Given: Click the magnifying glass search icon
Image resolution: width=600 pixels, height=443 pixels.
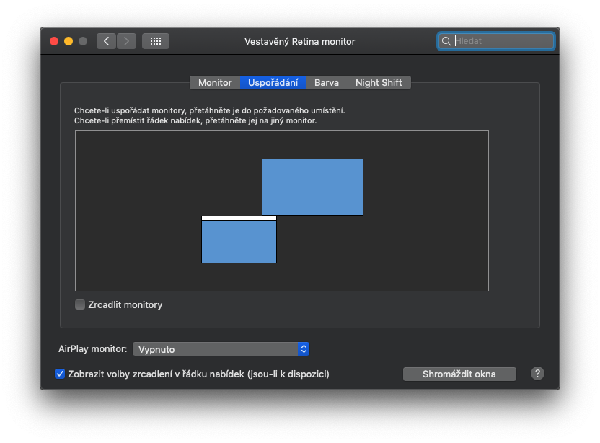Looking at the screenshot, I should click(446, 41).
